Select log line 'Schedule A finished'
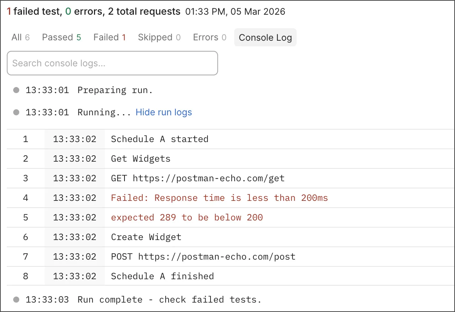The image size is (455, 312). (x=162, y=276)
